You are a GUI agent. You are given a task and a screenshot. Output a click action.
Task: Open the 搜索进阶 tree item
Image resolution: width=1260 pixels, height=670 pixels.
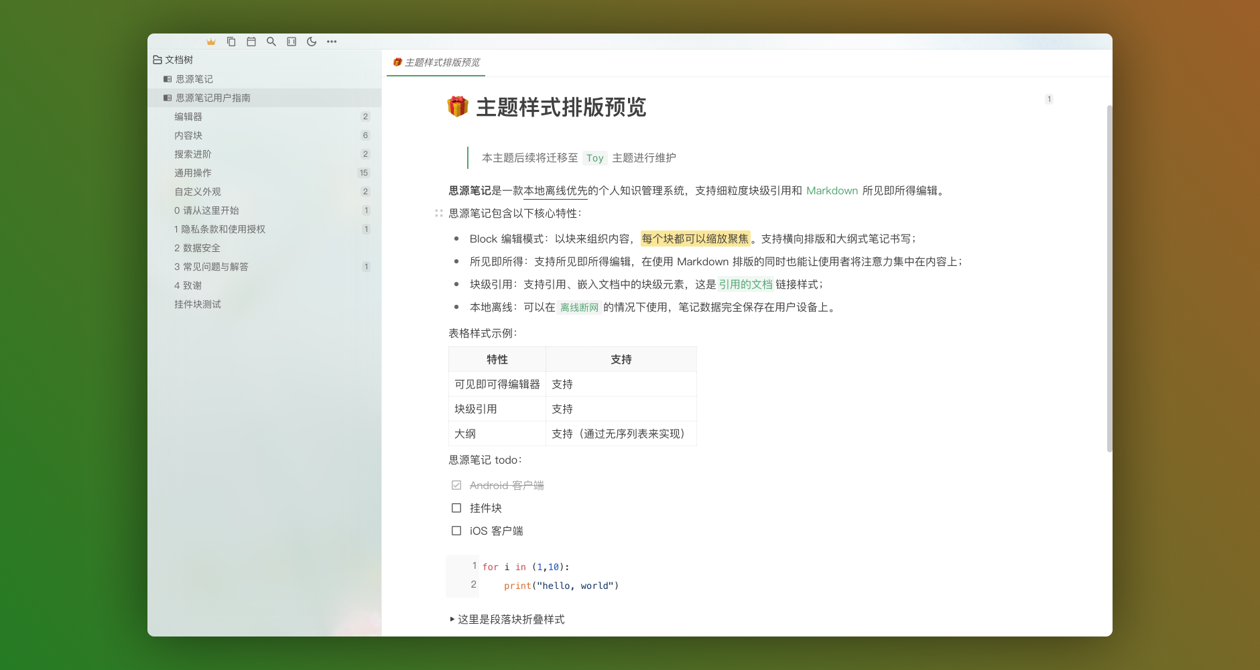point(265,154)
